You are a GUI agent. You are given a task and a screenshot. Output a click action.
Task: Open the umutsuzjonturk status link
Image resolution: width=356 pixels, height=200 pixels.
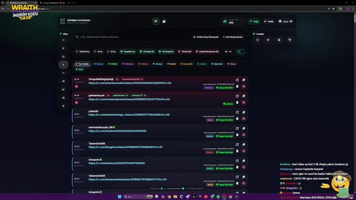coord(129,99)
